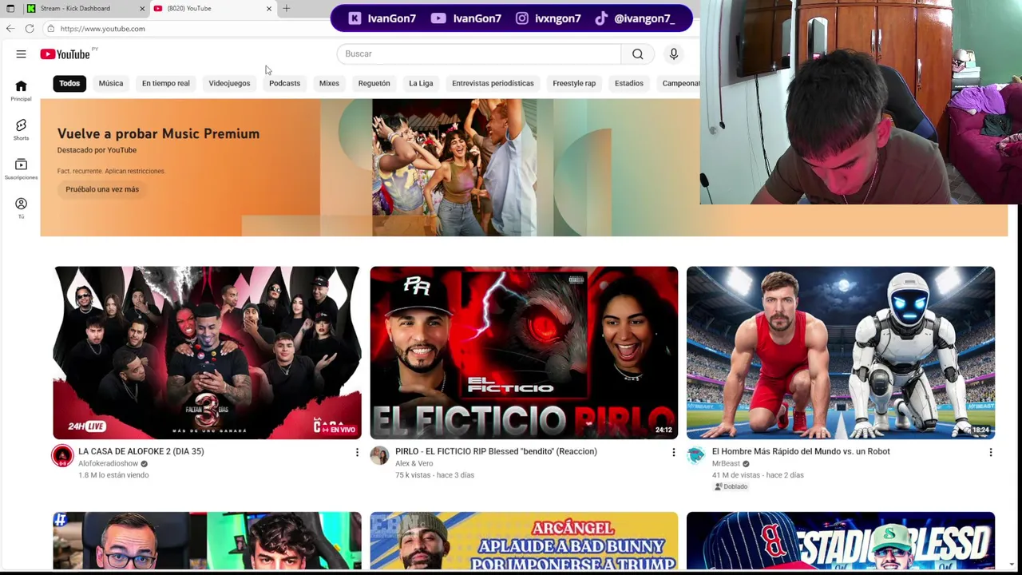Close the YouTube browser tab
This screenshot has width=1022, height=575.
click(269, 9)
